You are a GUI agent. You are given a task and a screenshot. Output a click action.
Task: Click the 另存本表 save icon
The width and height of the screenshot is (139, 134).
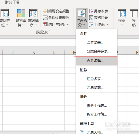coord(91,11)
